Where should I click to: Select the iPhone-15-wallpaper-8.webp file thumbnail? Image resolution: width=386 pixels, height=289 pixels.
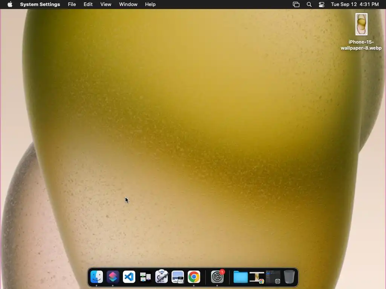click(x=361, y=24)
